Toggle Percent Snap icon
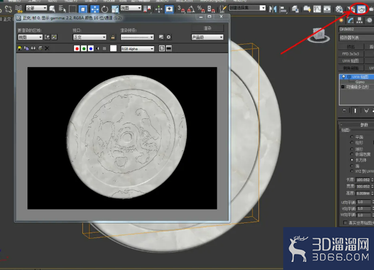Image resolution: width=374 pixels, height=270 pixels. pyautogui.click(x=201, y=9)
